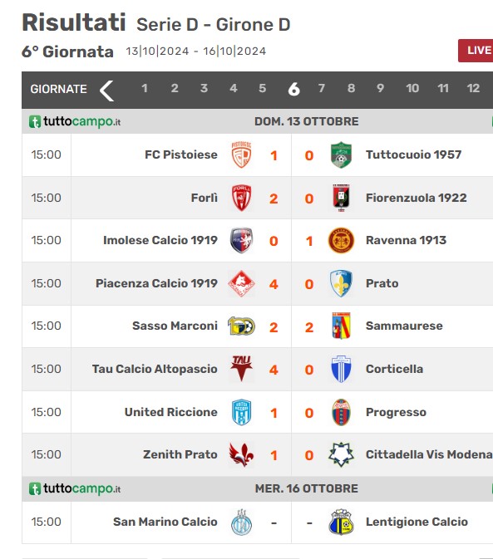493x559 pixels.
Task: Click the Cittadella Vis Modena star crest
Action: 341,454
